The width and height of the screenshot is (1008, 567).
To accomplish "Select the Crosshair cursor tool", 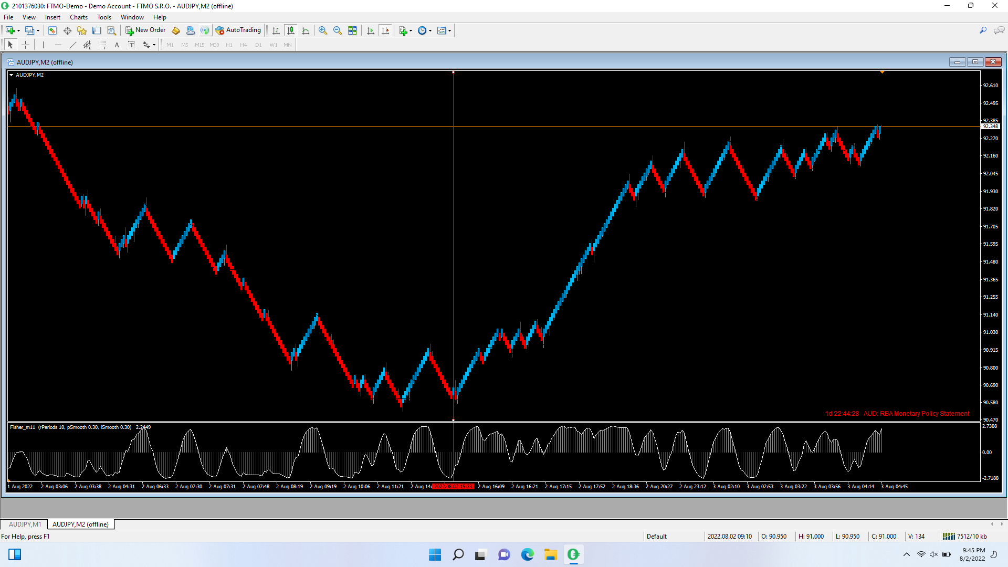I will click(x=25, y=45).
